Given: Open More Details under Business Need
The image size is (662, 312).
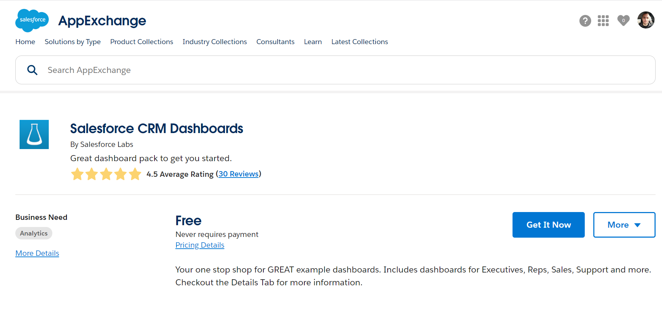Looking at the screenshot, I should click(x=37, y=253).
